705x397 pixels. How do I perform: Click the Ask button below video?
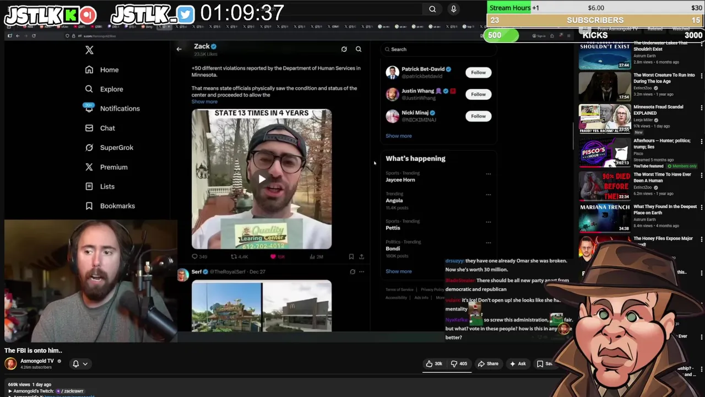(x=518, y=364)
